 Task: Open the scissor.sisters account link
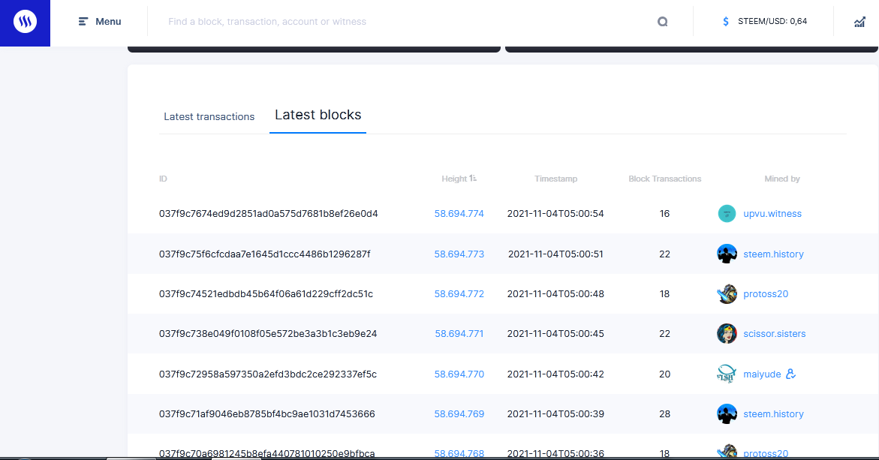[x=775, y=333]
